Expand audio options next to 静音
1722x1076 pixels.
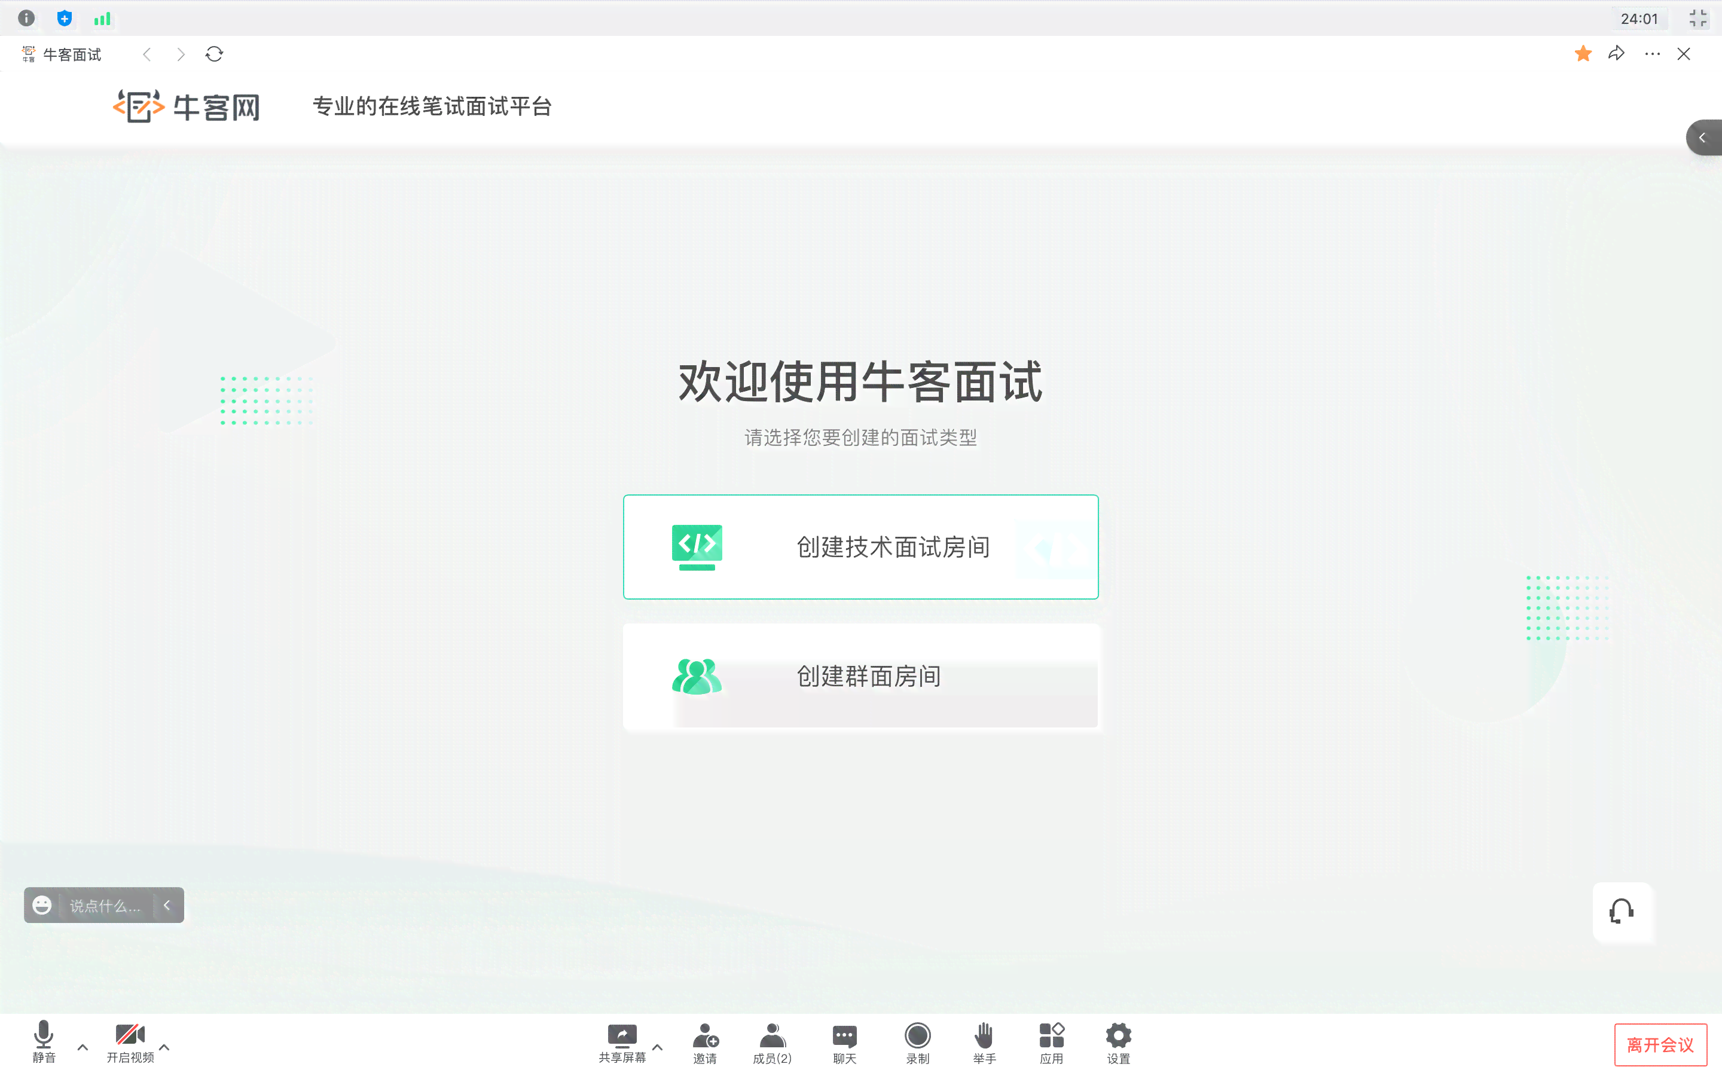click(x=83, y=1047)
